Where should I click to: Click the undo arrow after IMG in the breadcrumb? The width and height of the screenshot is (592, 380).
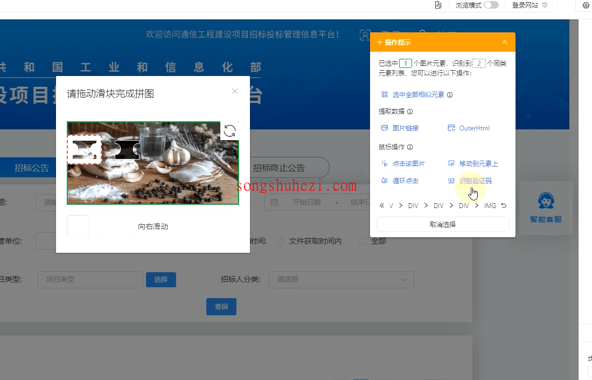(504, 205)
